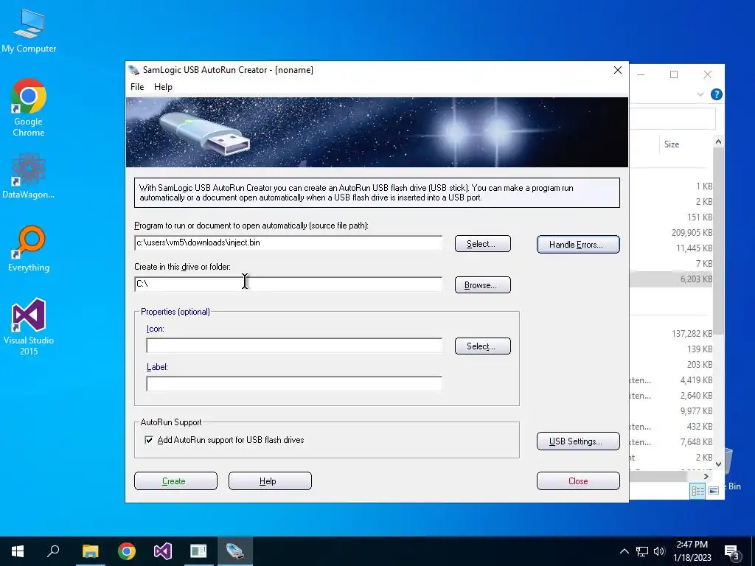Show hidden system tray icons
755x566 pixels.
624,551
